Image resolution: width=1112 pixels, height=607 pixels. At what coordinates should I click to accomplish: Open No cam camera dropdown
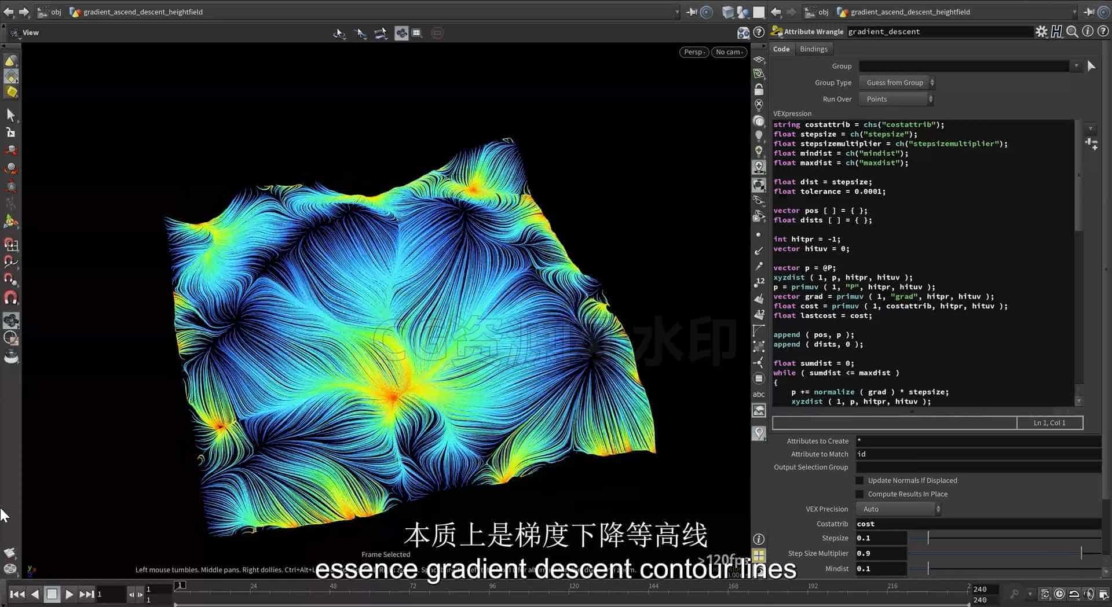(x=729, y=52)
